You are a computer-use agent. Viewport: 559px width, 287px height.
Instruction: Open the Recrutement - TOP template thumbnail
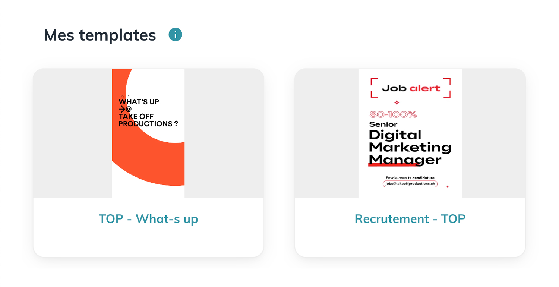click(x=410, y=133)
